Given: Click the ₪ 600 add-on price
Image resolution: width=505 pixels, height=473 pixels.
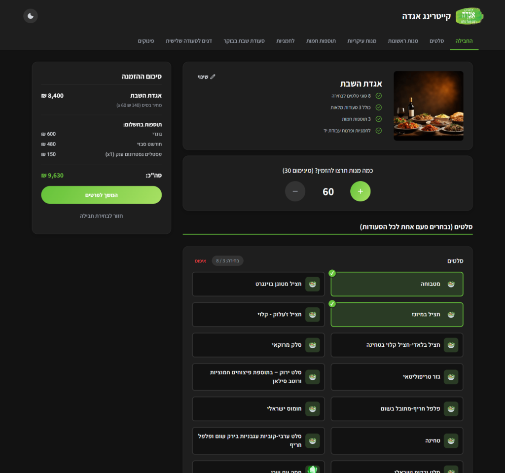Looking at the screenshot, I should pos(48,134).
